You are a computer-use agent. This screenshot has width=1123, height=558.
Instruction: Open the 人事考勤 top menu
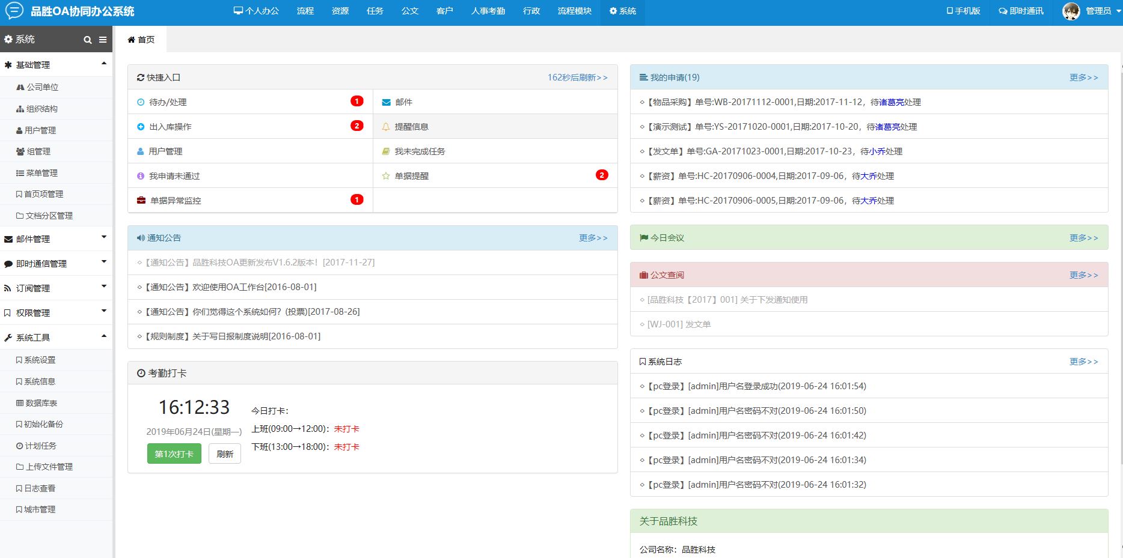(488, 11)
